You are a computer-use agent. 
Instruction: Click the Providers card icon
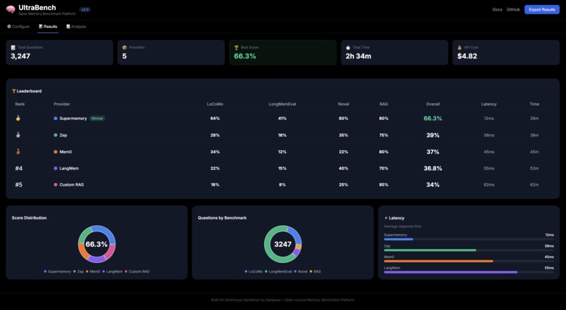(x=124, y=48)
